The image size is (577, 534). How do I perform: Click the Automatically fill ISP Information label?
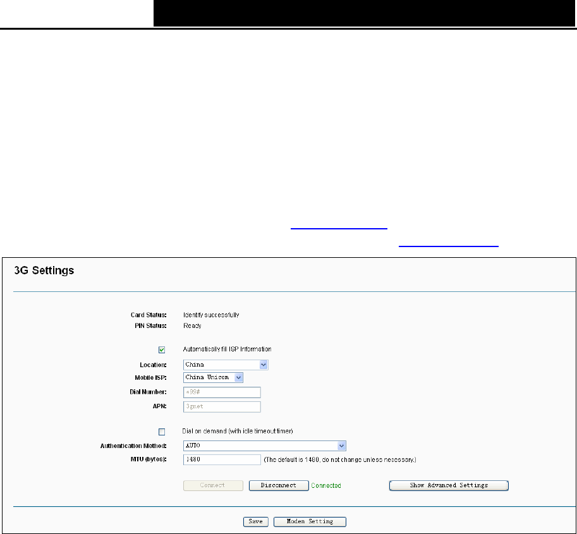228,349
